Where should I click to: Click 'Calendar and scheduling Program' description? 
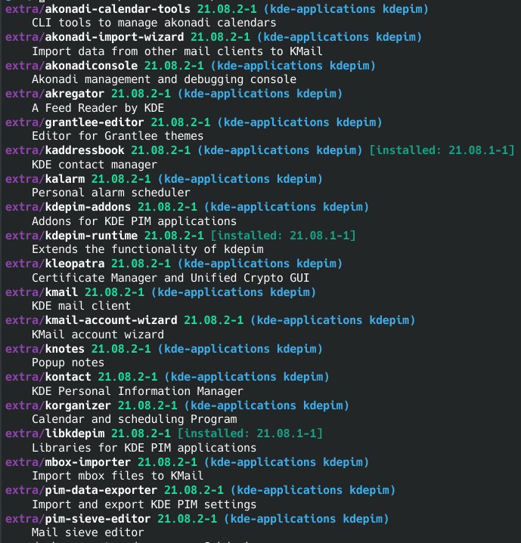134,419
